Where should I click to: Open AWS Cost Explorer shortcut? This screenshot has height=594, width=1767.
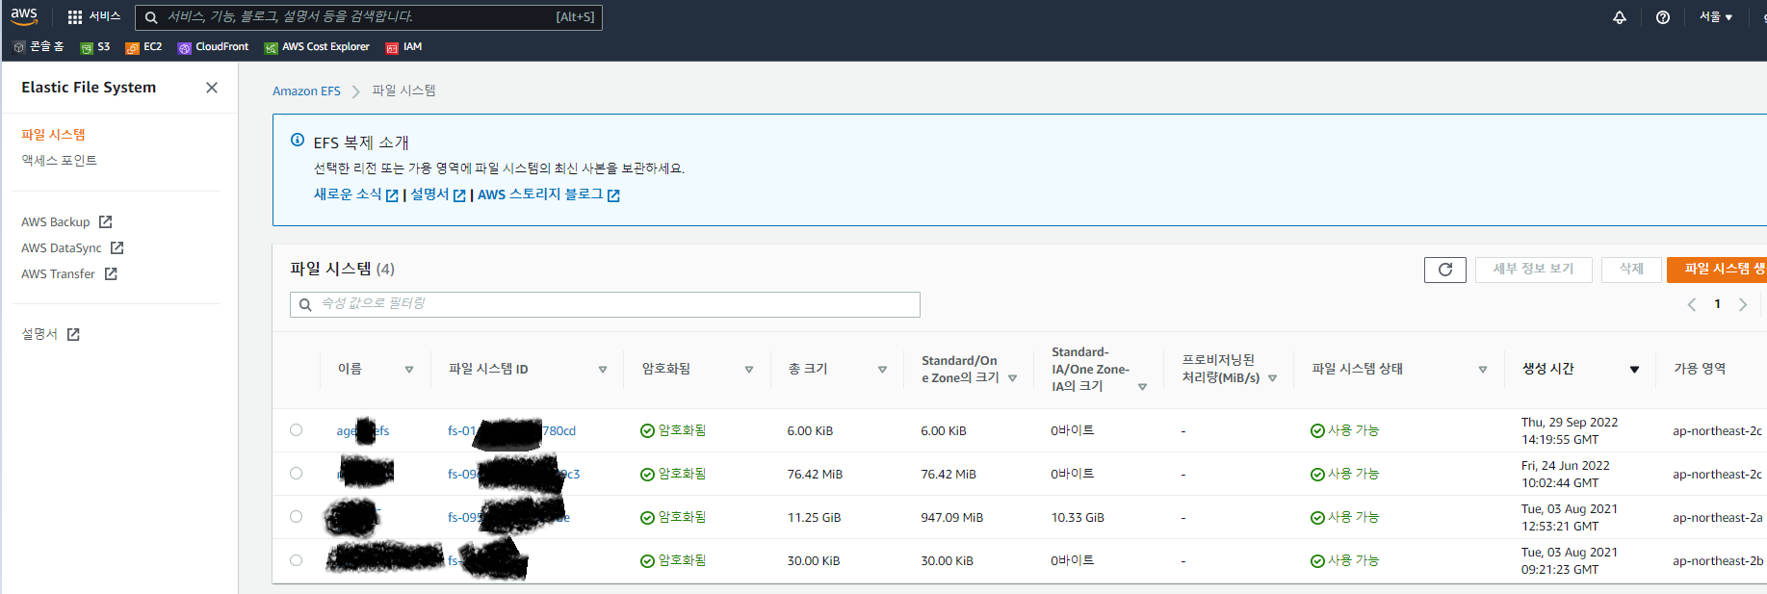(317, 47)
